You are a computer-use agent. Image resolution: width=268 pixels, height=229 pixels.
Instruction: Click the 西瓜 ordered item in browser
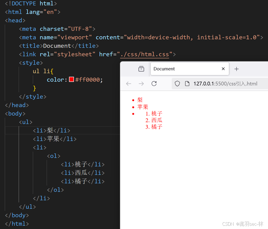tap(157, 120)
